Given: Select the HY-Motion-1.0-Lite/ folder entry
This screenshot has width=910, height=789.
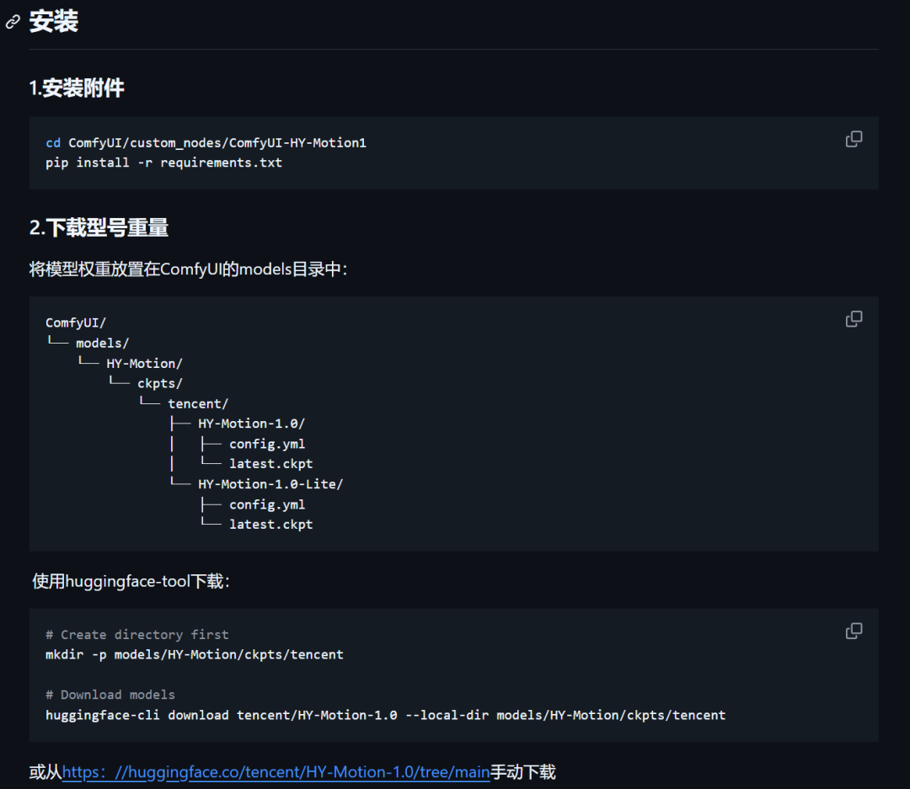Looking at the screenshot, I should [x=270, y=484].
